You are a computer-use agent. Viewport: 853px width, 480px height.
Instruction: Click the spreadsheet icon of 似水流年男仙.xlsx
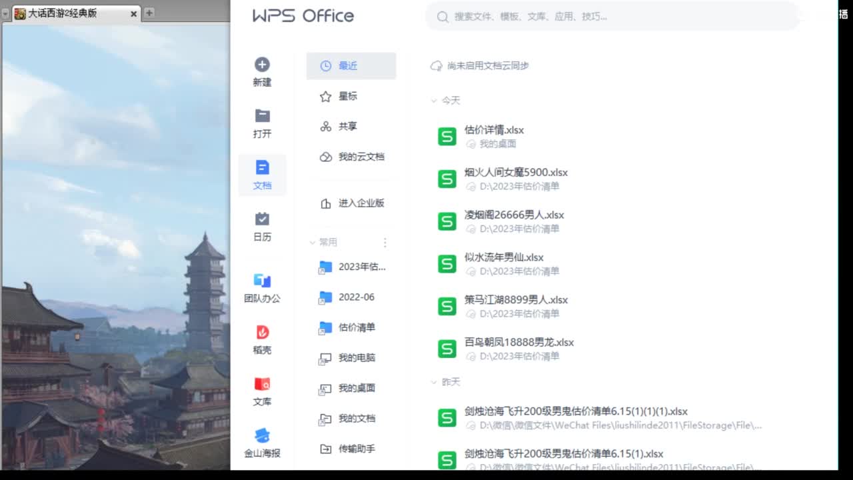[x=446, y=264]
